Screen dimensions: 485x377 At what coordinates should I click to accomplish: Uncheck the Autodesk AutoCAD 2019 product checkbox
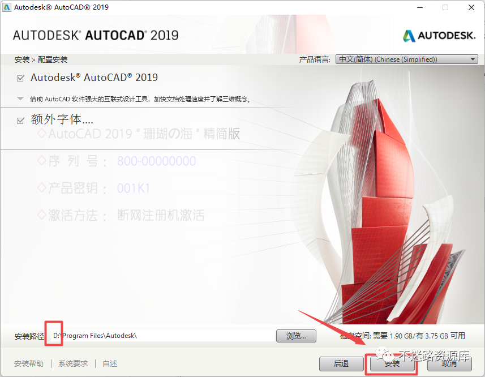20,78
